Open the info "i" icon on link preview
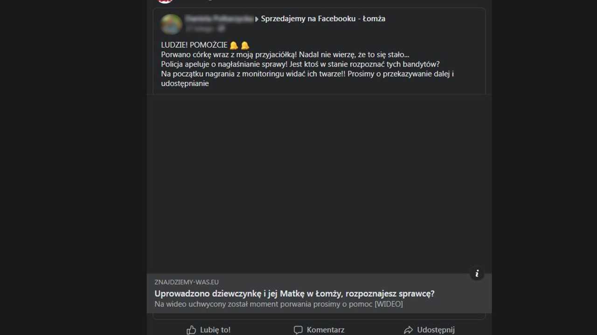The height and width of the screenshot is (335, 597). pos(477,274)
